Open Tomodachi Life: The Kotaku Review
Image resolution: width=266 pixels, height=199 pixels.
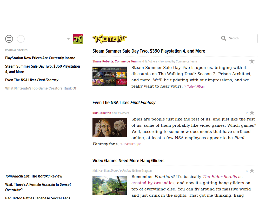[34, 176]
